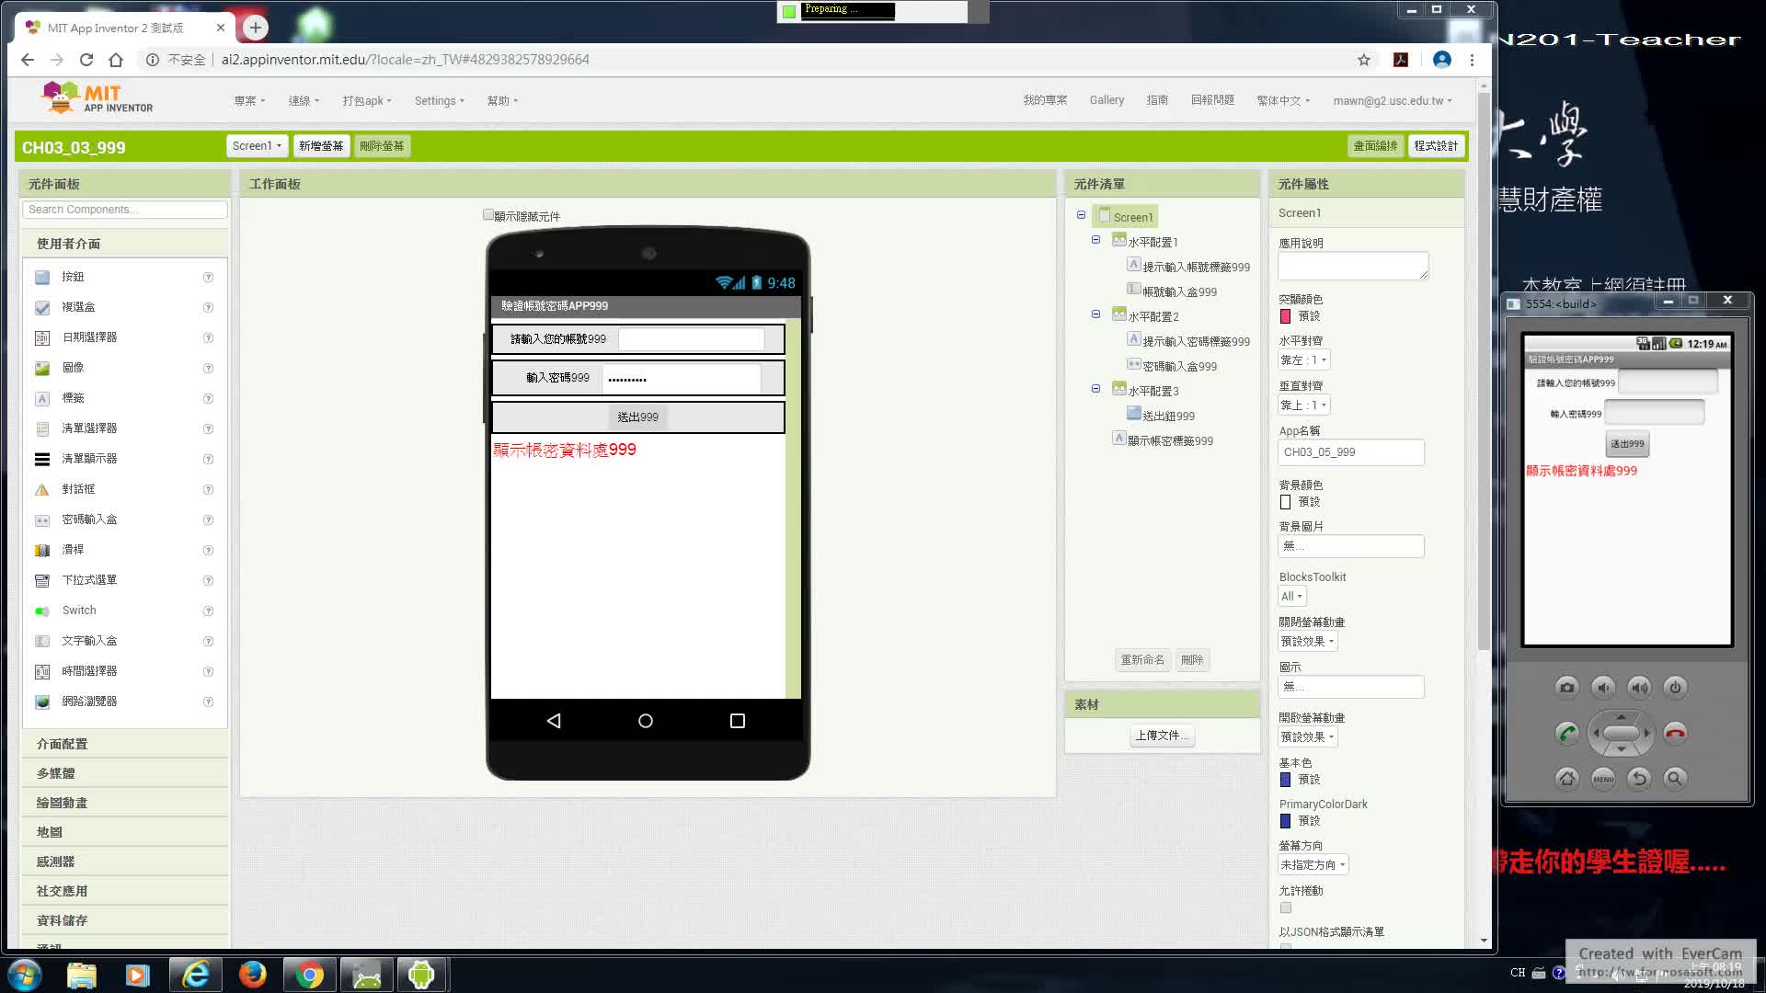Click the emulator volume down button
Screen dimensions: 1766x993
[x=1603, y=687]
